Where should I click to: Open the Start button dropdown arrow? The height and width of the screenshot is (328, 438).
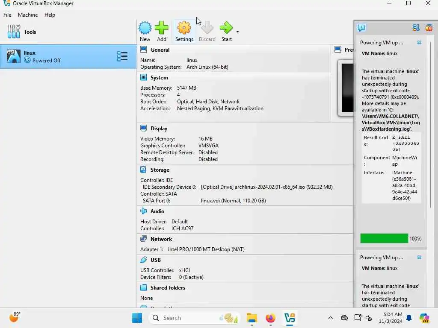click(237, 32)
